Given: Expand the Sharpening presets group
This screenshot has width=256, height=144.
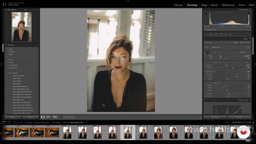Looking at the screenshot, I should point(8,65).
